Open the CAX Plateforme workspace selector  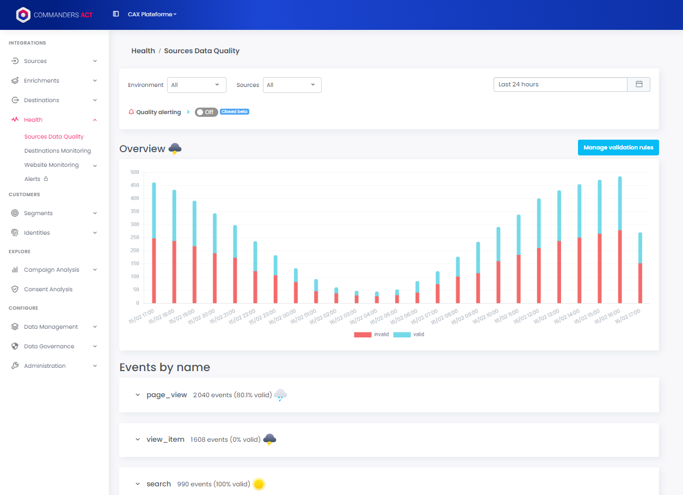coord(152,14)
